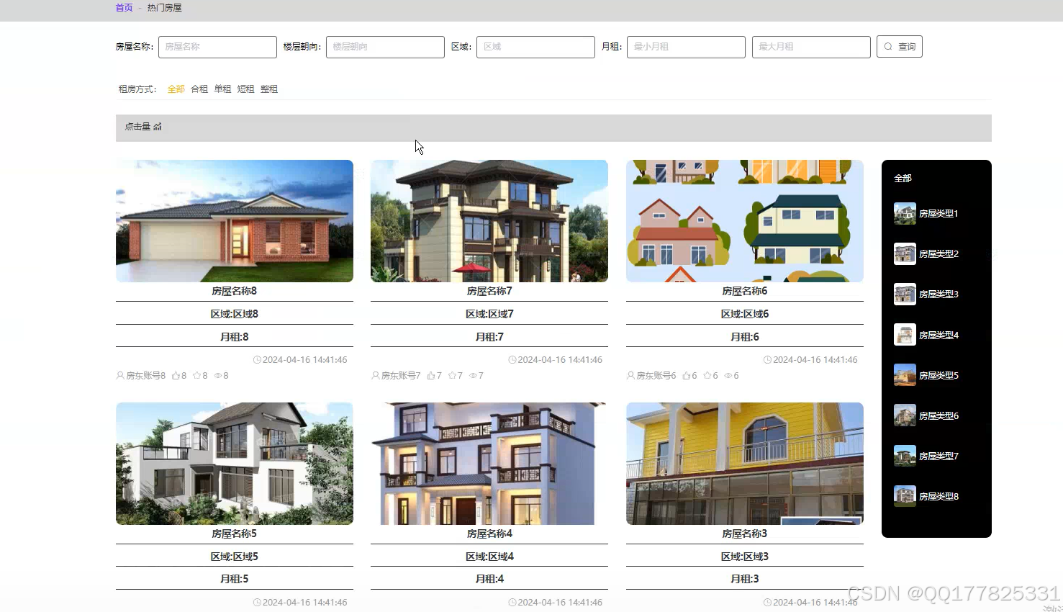Click the eye icon on 房东账号7 row
Viewport: 1063px width, 612px height.
click(x=473, y=376)
